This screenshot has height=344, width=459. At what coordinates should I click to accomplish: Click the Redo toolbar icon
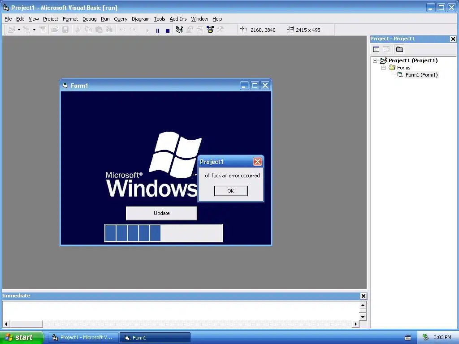click(133, 30)
